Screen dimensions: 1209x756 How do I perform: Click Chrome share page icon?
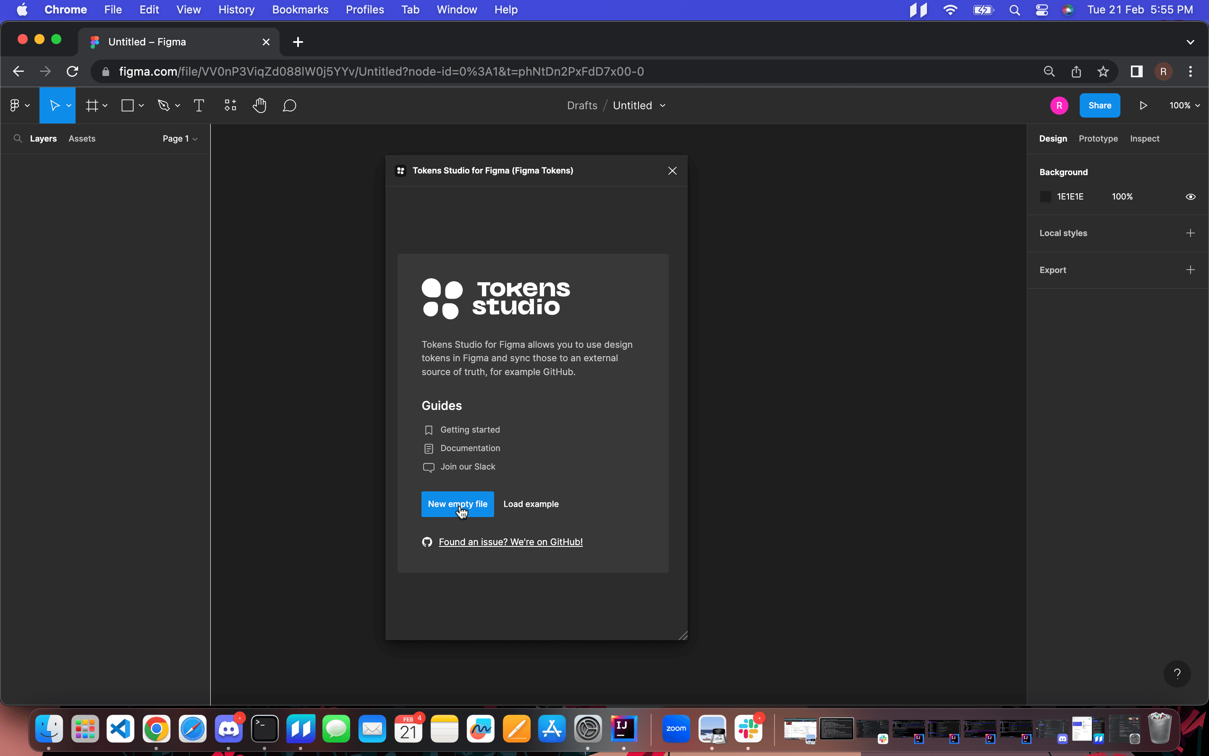click(x=1076, y=71)
